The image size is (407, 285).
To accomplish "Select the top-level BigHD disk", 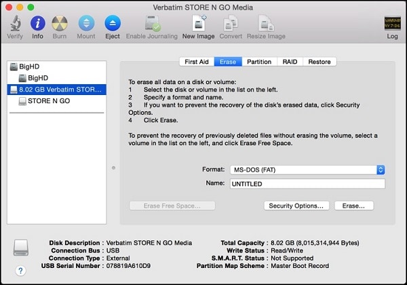I will 56,66.
